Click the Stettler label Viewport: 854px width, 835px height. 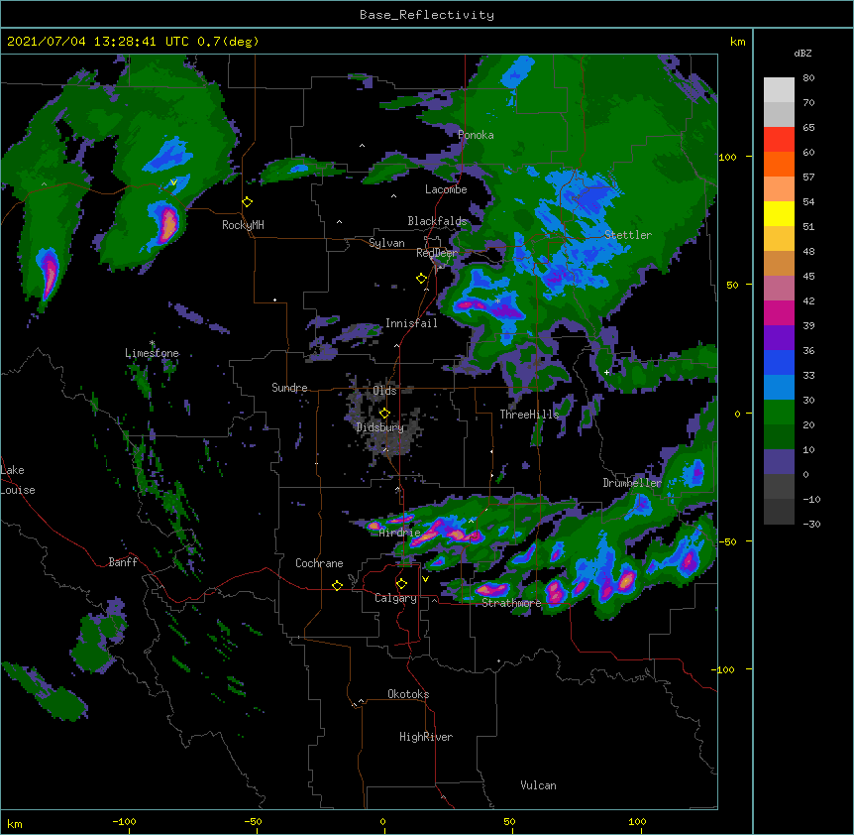[x=628, y=235]
